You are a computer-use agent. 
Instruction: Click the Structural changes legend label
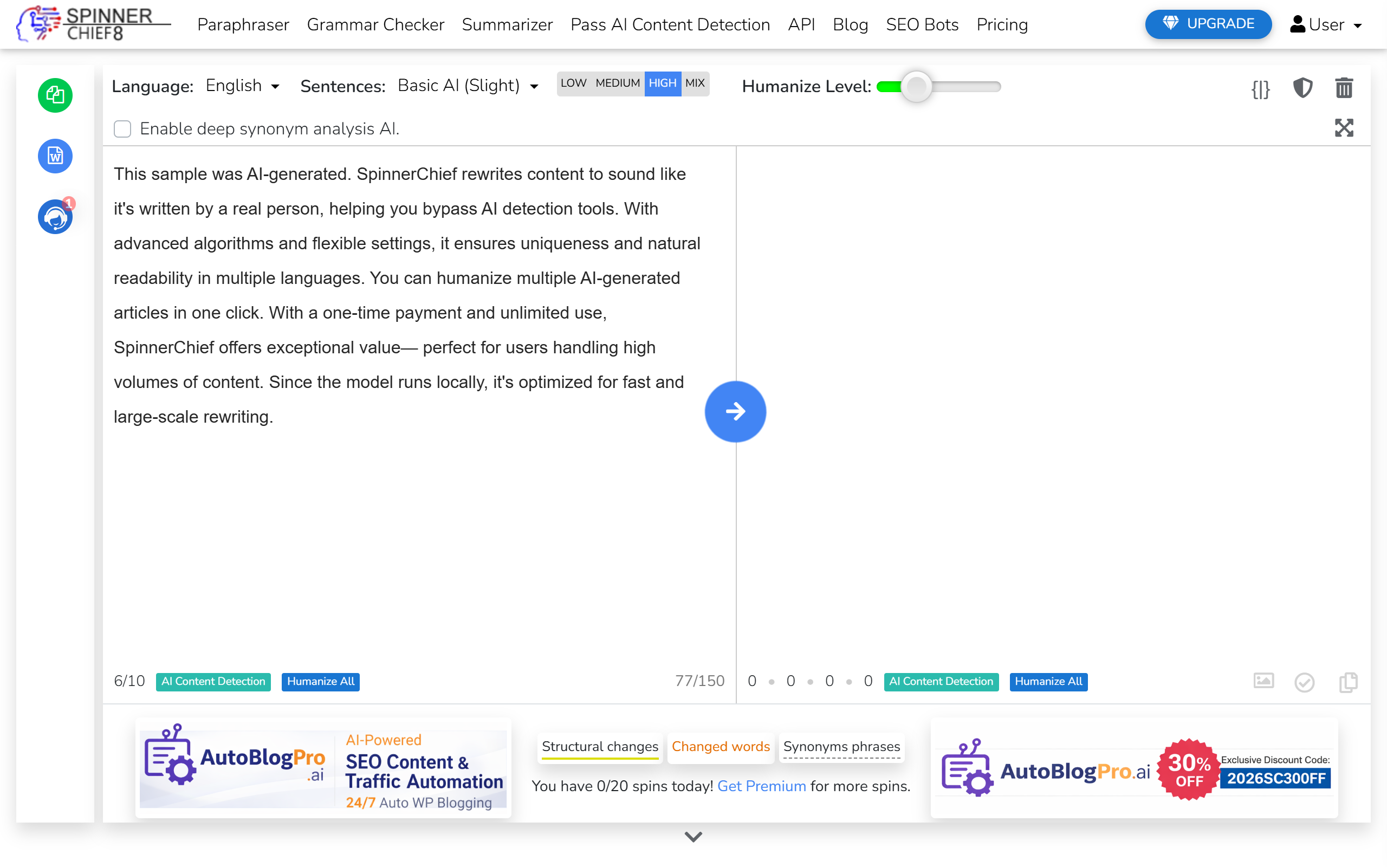pyautogui.click(x=600, y=747)
